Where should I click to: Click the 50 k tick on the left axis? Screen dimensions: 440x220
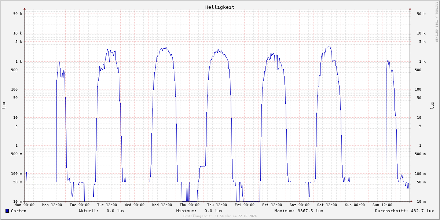tap(18, 14)
